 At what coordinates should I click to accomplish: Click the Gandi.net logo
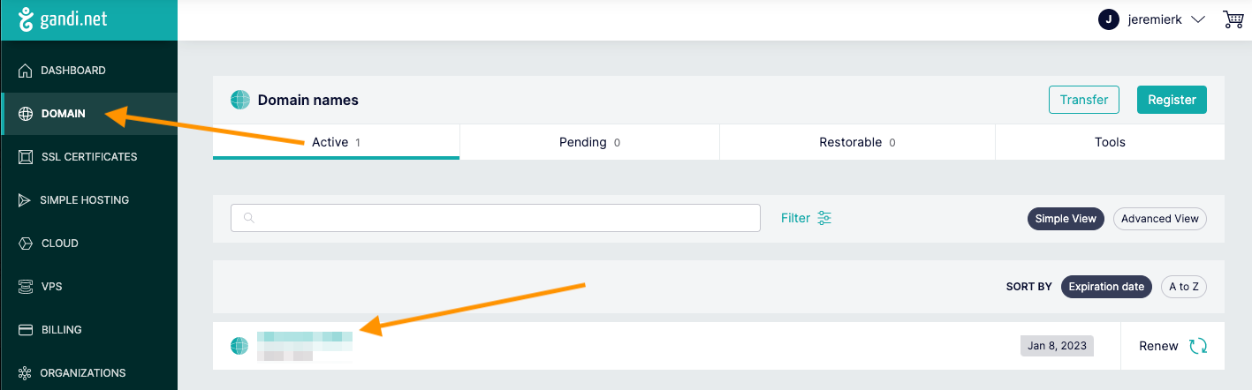pyautogui.click(x=62, y=19)
